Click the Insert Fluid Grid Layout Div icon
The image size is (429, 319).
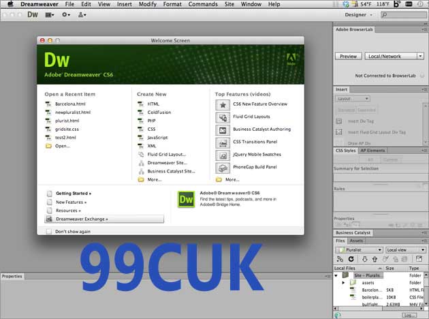pyautogui.click(x=339, y=132)
